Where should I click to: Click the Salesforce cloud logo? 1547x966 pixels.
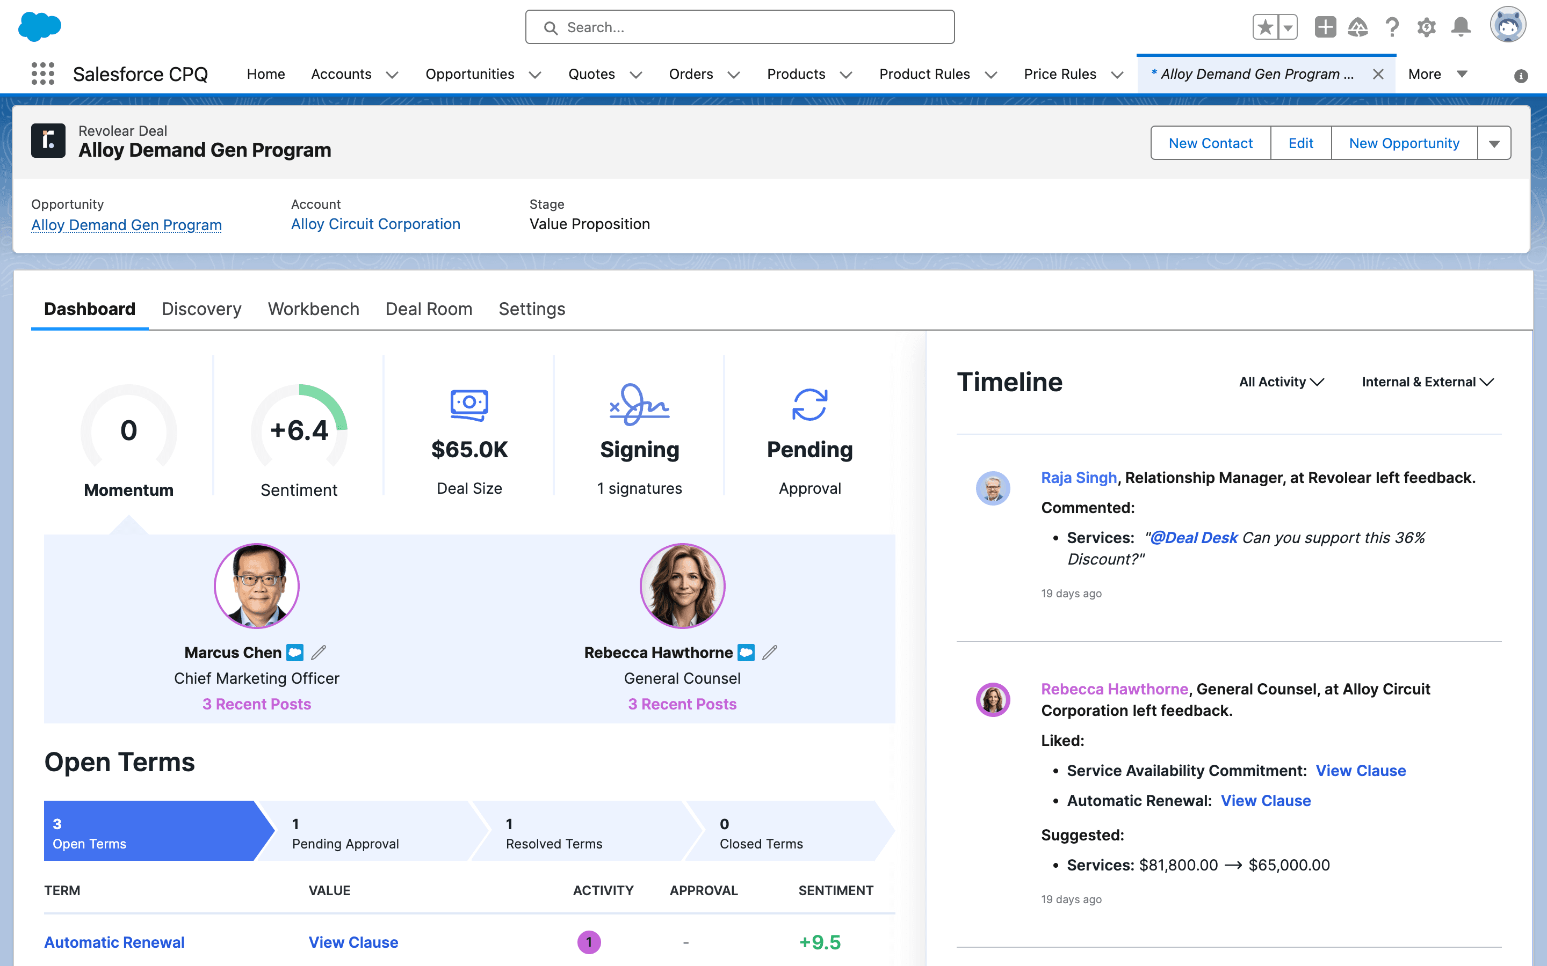click(40, 26)
